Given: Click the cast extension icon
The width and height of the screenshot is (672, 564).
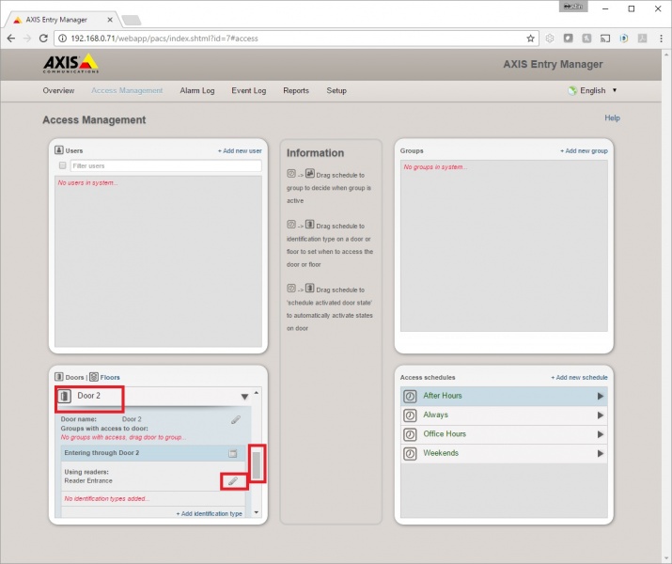Looking at the screenshot, I should pyautogui.click(x=605, y=39).
